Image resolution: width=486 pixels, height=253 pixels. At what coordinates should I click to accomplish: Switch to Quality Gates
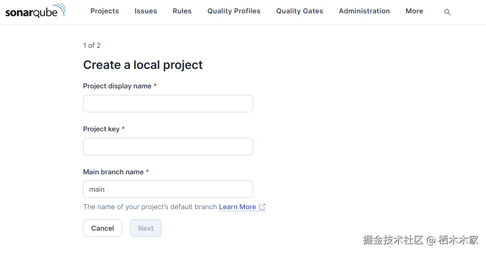[300, 11]
